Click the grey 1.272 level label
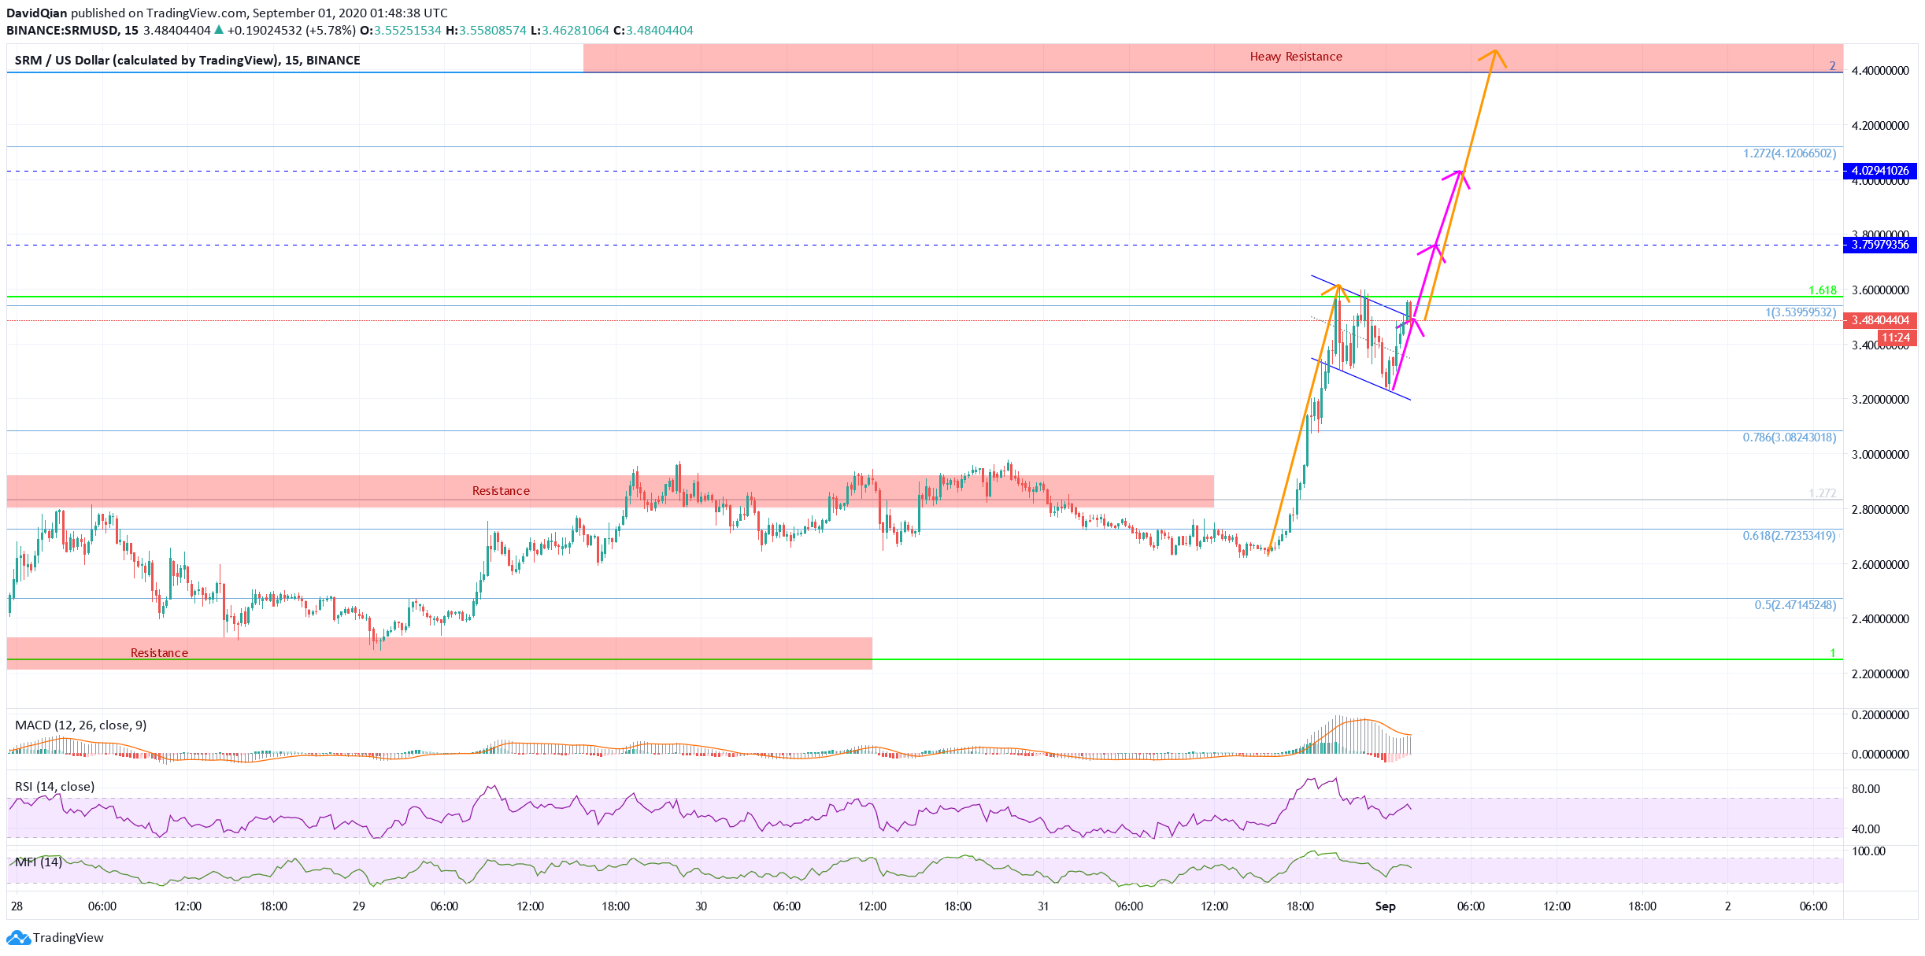Image resolution: width=1925 pixels, height=956 pixels. pos(1822,493)
